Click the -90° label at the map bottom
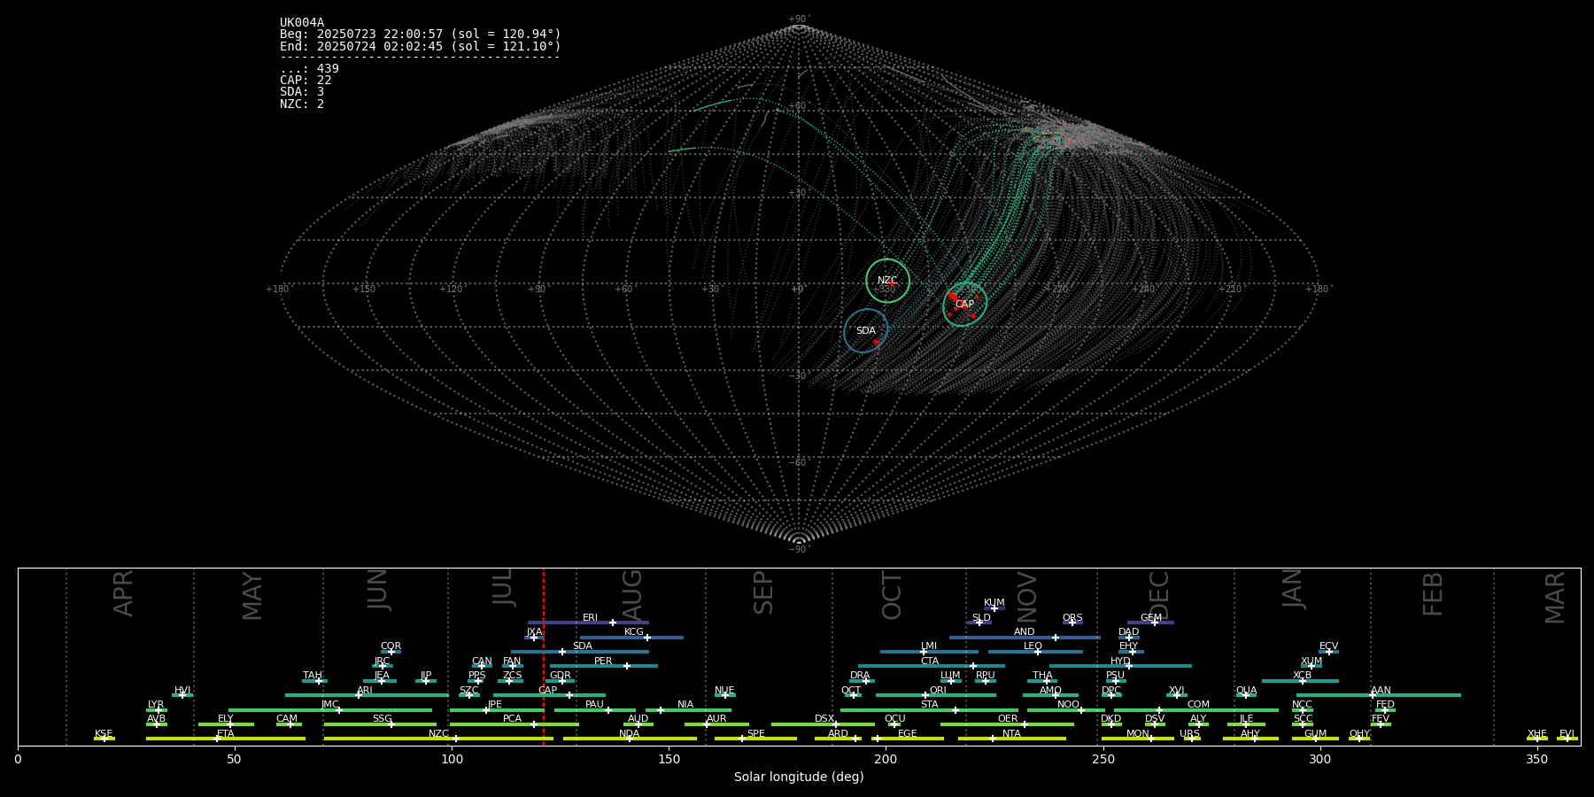The image size is (1594, 797). click(x=799, y=550)
